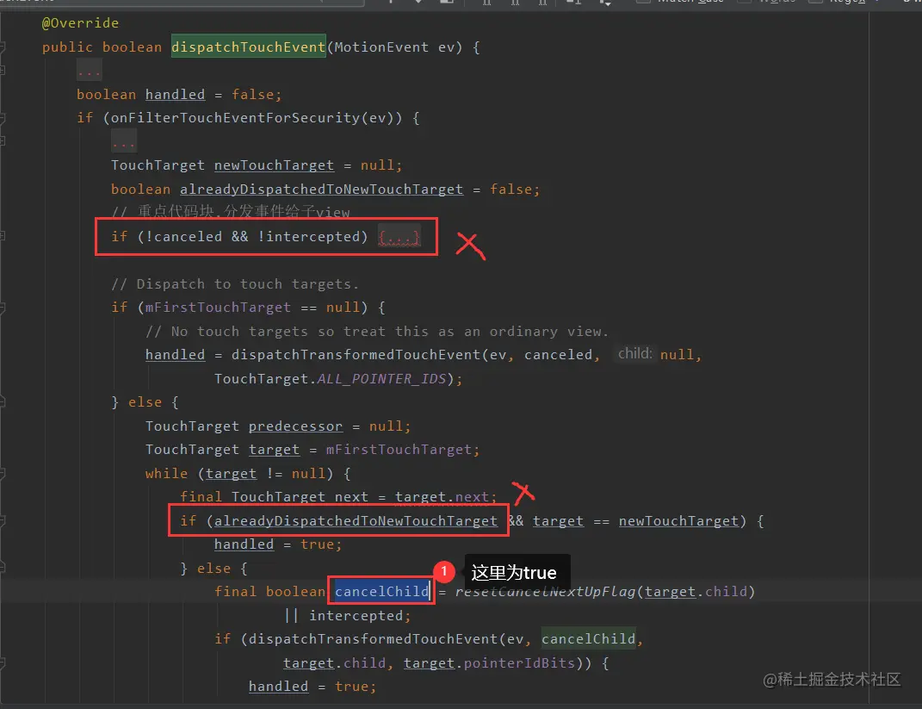Expand the folded '{...}' after !intercepted condition

399,237
